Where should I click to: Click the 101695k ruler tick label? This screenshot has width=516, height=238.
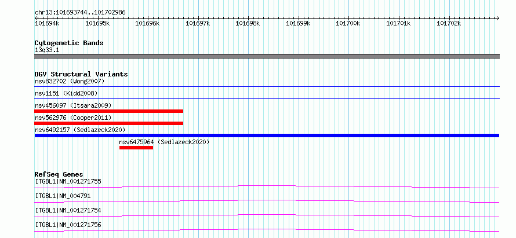click(x=97, y=23)
